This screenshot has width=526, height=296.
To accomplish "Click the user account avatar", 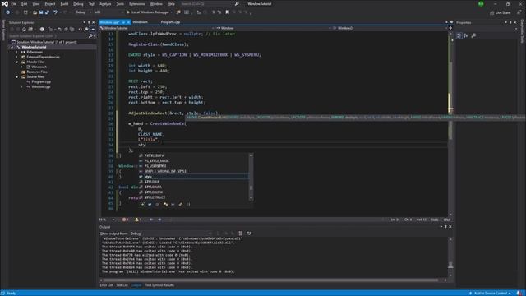I will 481,4.
